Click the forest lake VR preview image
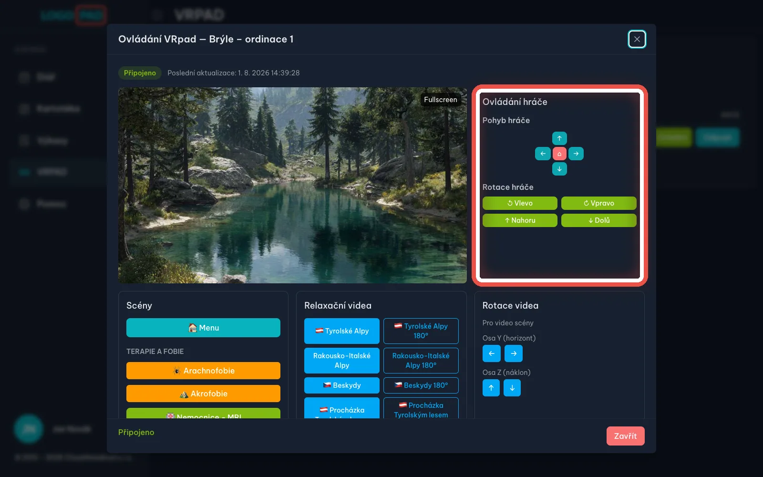This screenshot has width=763, height=477. [292, 185]
